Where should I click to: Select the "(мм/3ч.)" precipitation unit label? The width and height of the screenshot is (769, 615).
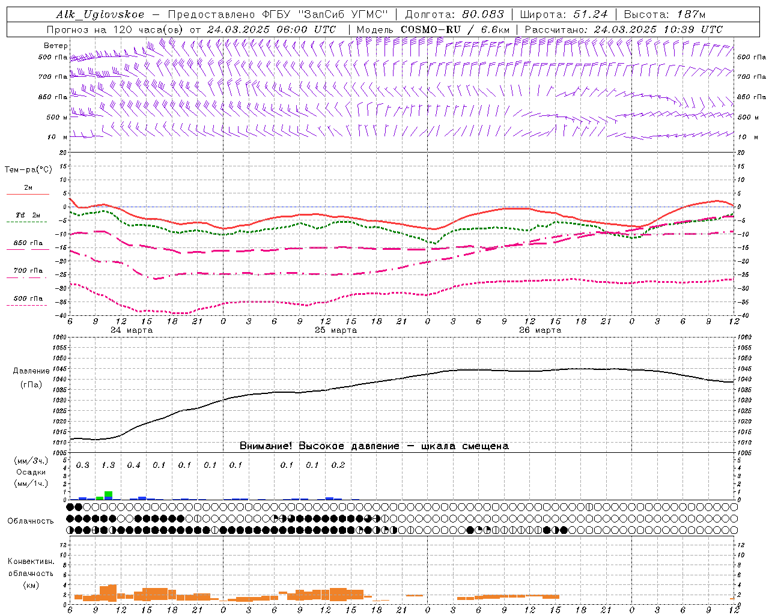click(31, 461)
